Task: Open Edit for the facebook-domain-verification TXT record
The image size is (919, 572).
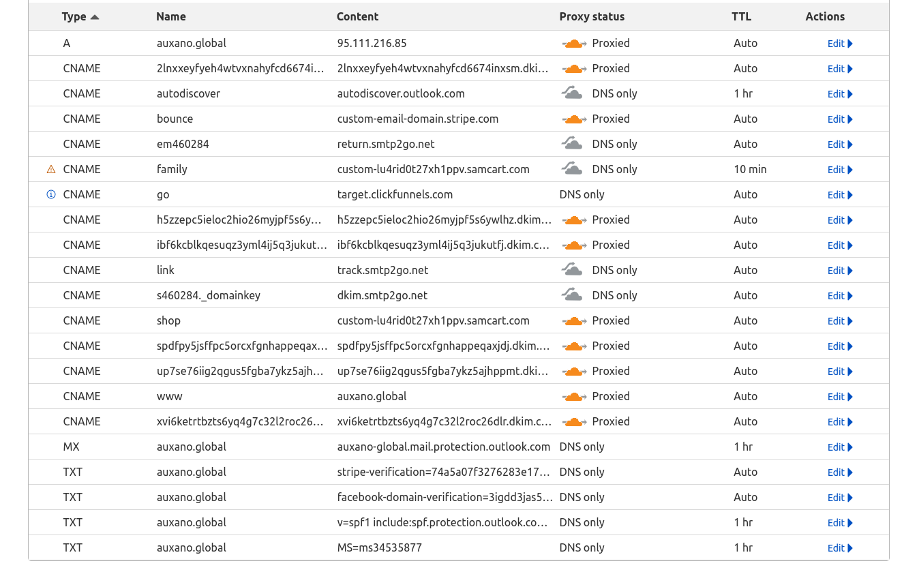Action: point(840,498)
